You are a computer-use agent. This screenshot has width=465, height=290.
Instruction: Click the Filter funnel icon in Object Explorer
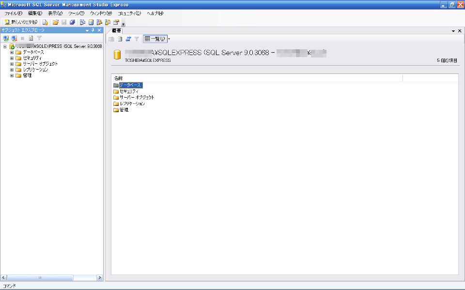pyautogui.click(x=39, y=38)
